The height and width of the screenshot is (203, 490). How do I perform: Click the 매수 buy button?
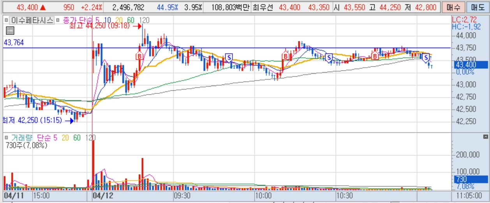(x=453, y=7)
